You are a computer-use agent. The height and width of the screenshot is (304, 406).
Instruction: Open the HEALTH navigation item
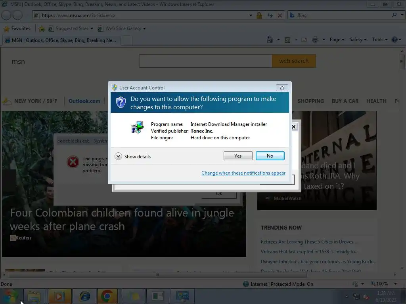376,101
